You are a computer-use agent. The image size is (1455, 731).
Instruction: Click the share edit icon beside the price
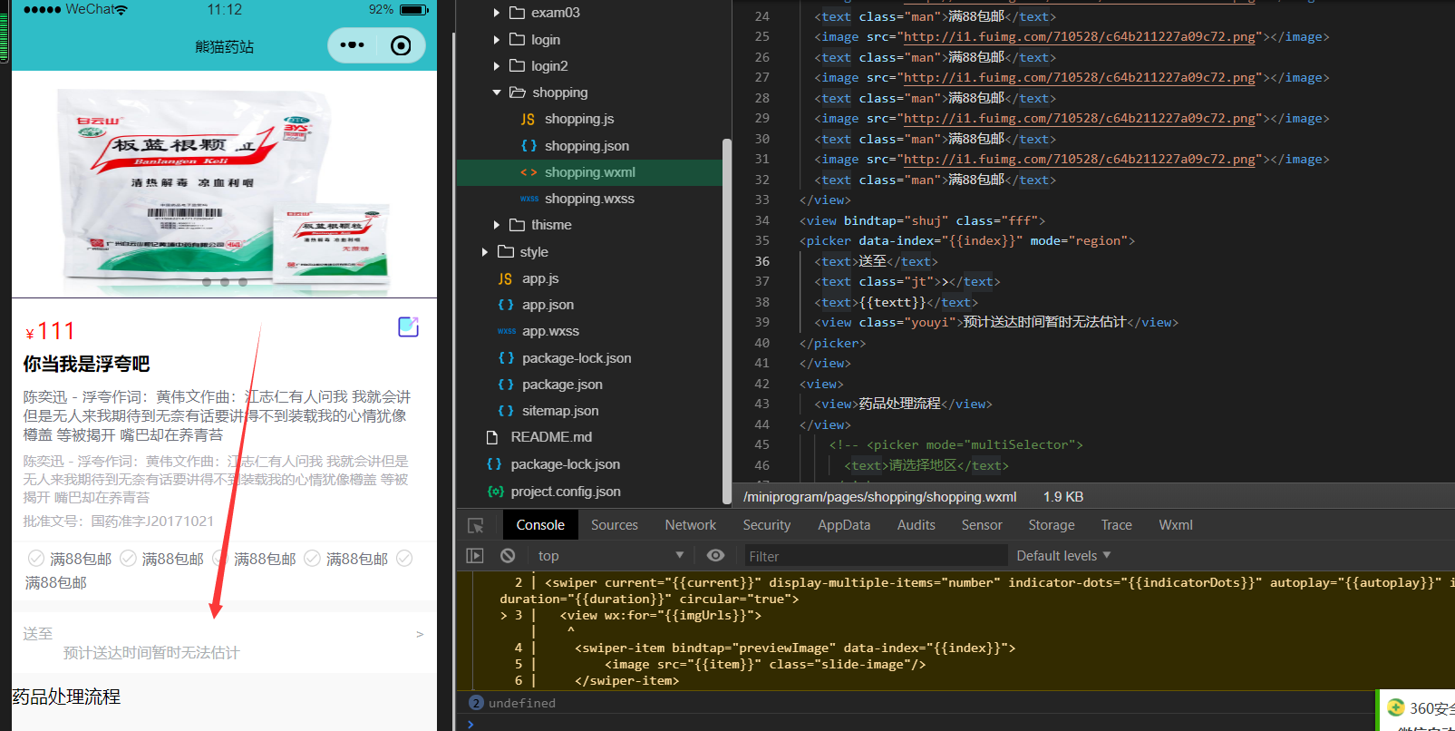409,327
